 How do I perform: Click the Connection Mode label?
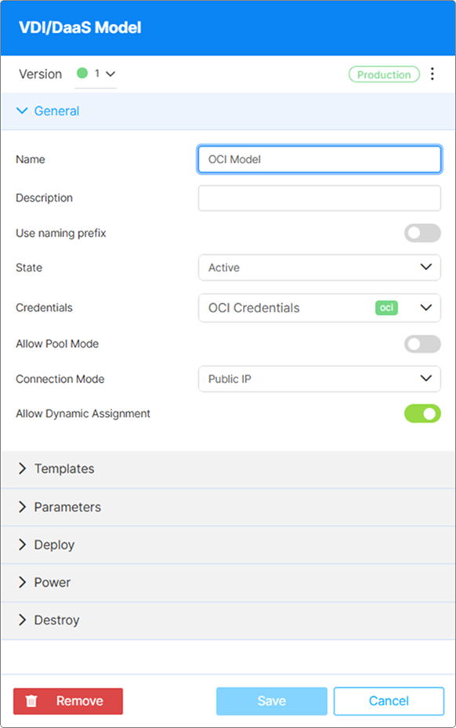pos(60,379)
